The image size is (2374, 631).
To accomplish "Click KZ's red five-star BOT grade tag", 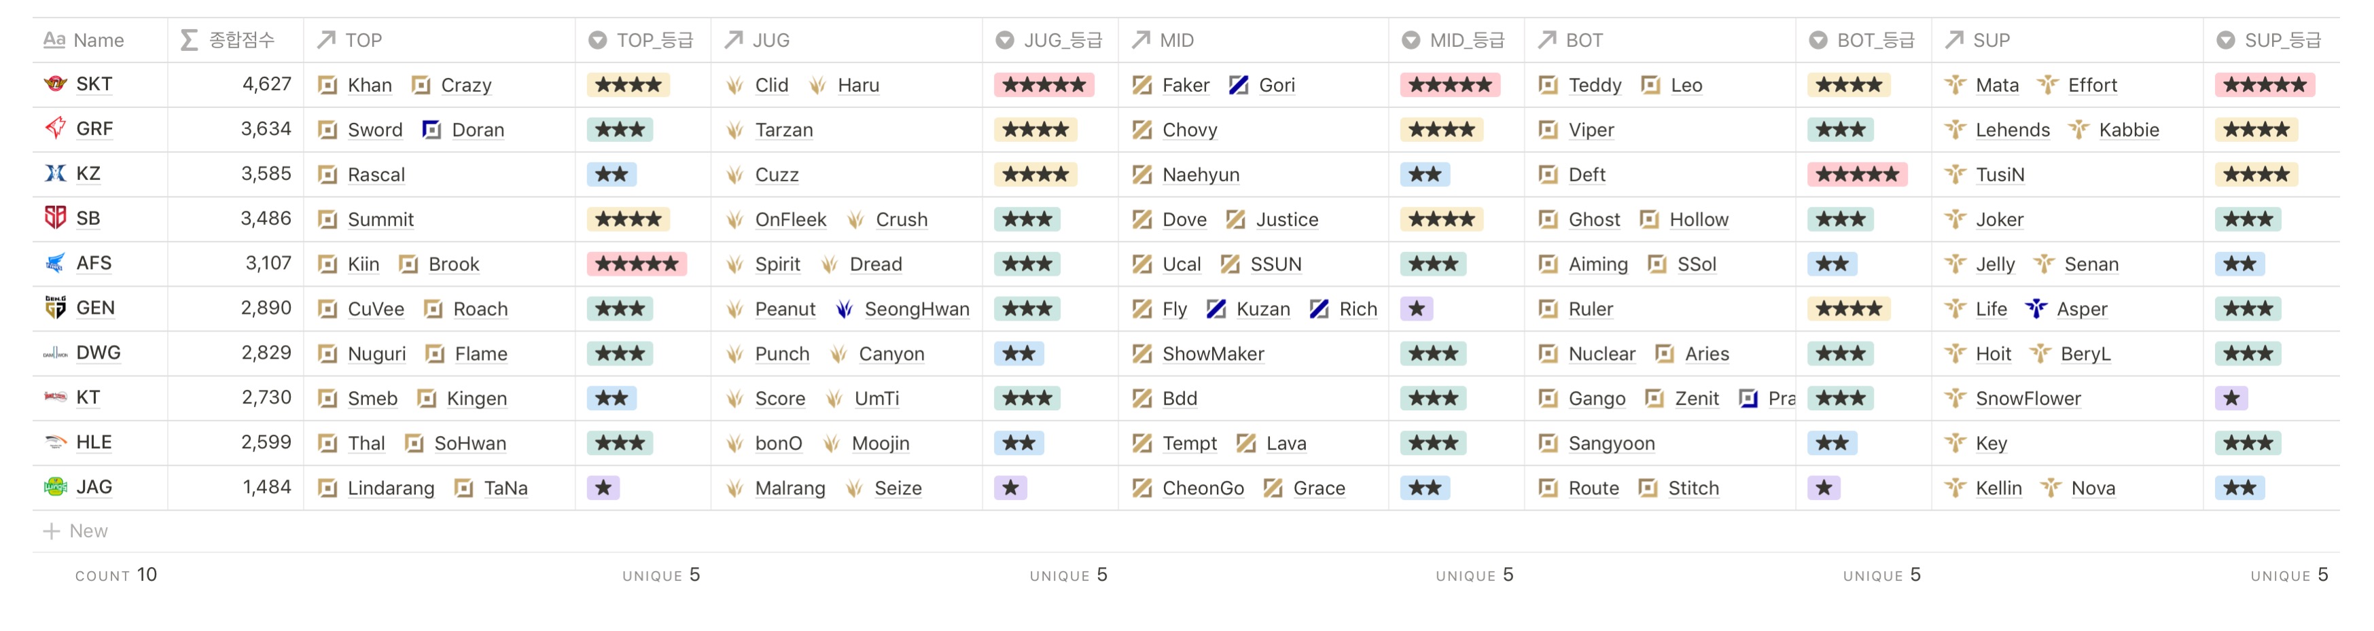I will pyautogui.click(x=1858, y=174).
